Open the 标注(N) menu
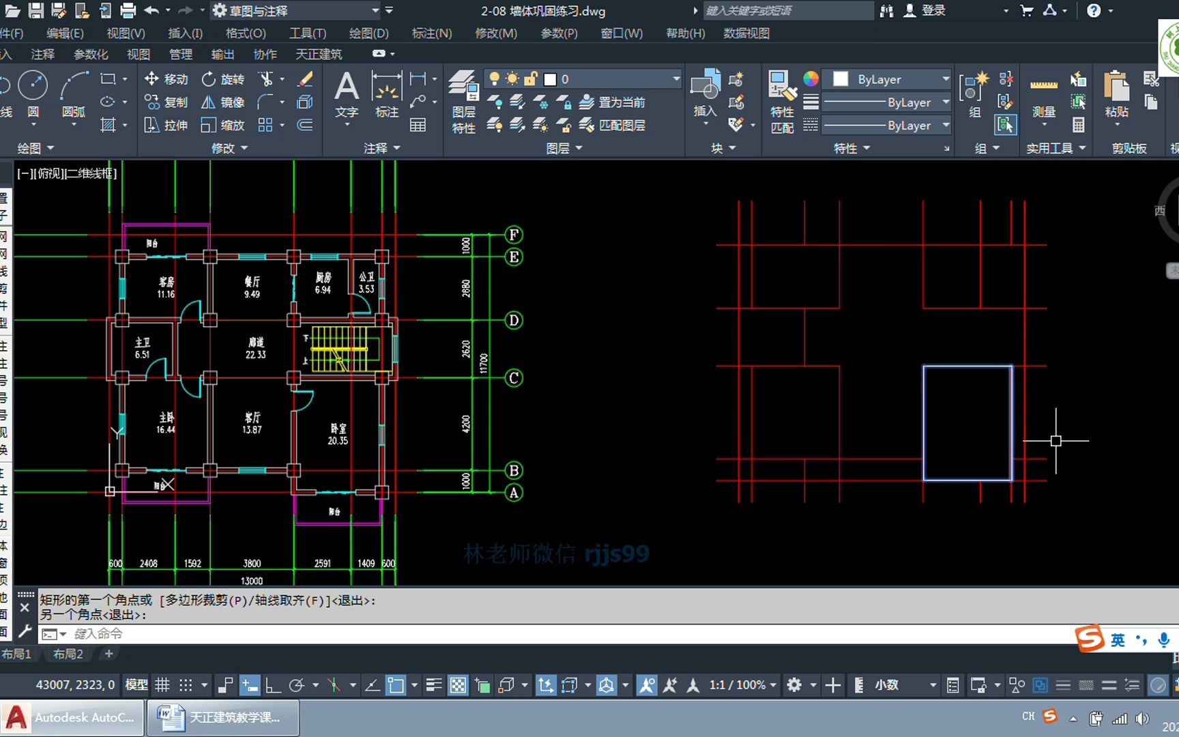 (x=431, y=33)
